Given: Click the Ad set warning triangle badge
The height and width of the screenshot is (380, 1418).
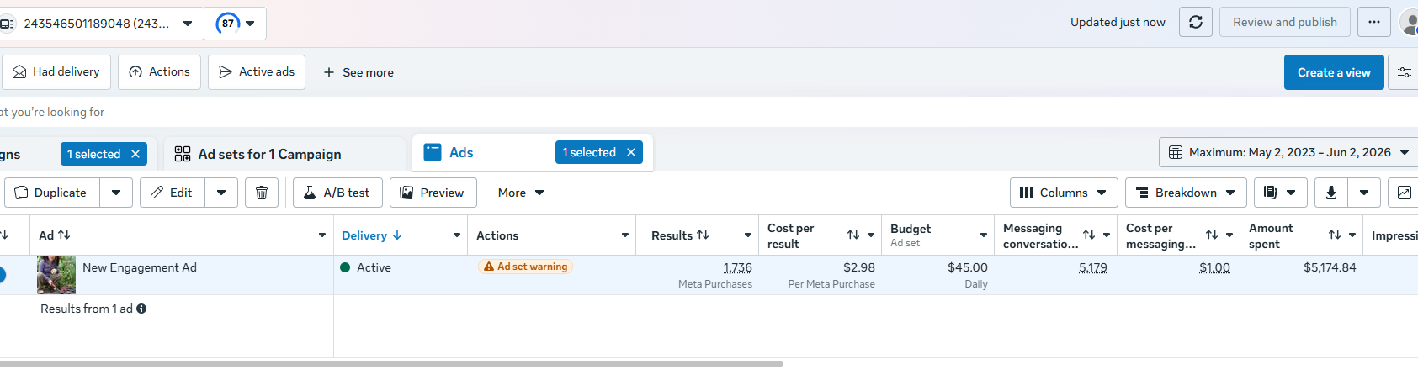Looking at the screenshot, I should click(x=525, y=267).
